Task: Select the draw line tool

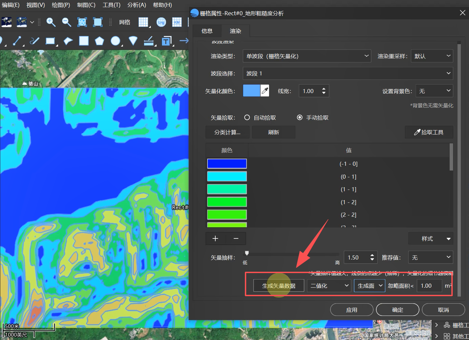Action: pyautogui.click(x=17, y=41)
